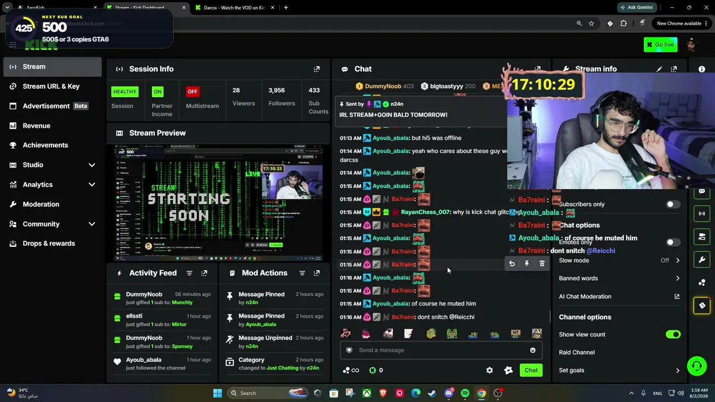This screenshot has width=715, height=402.
Task: Click the Stream Preview video thumbnail
Action: [x=218, y=203]
